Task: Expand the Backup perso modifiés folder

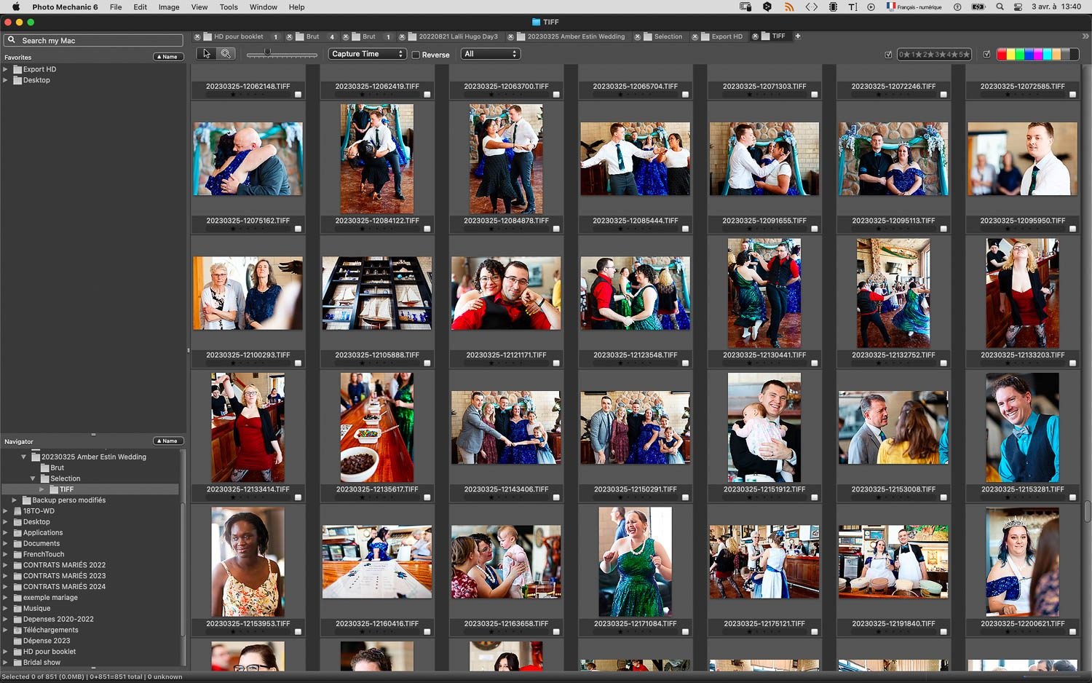Action: tap(15, 500)
